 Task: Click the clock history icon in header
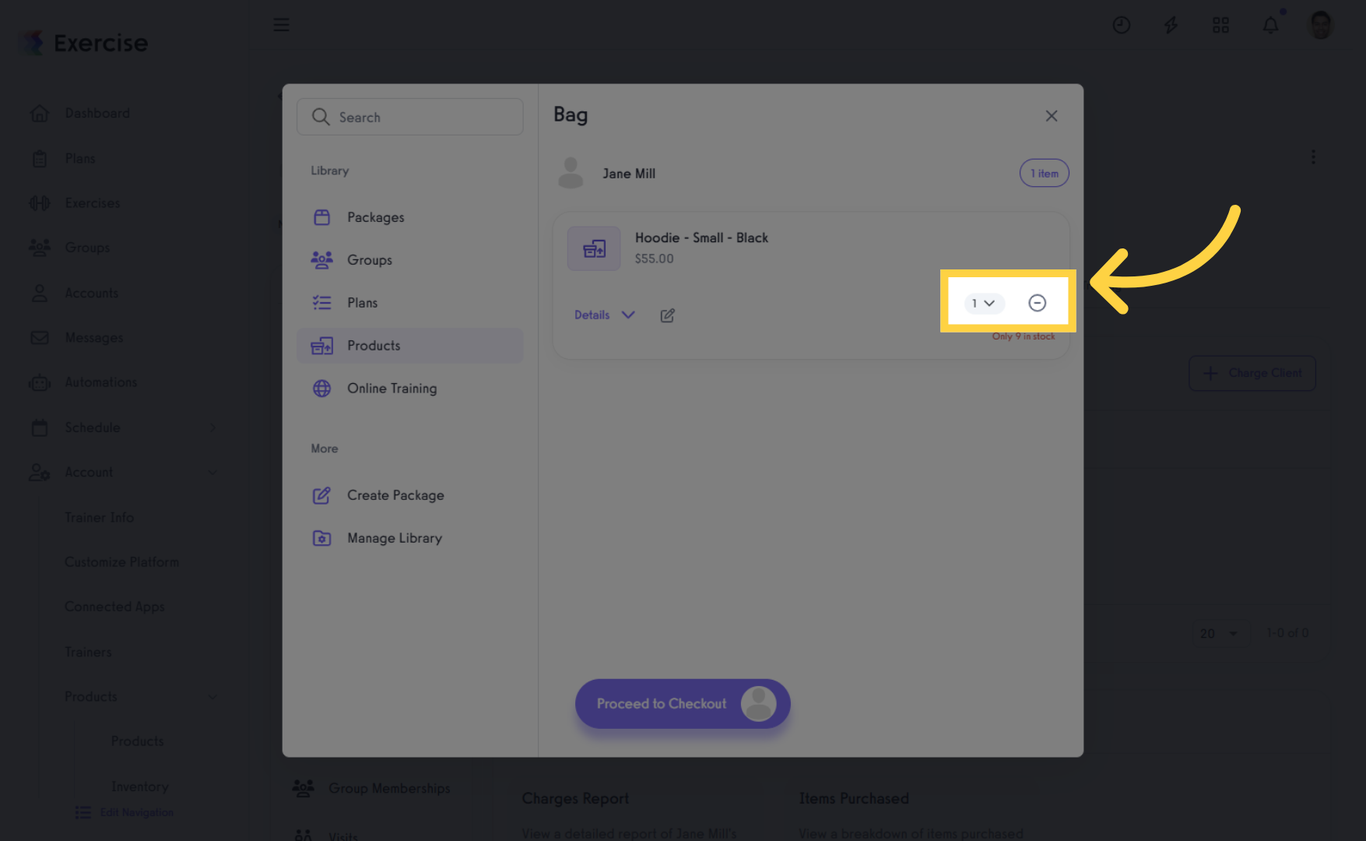pos(1121,25)
